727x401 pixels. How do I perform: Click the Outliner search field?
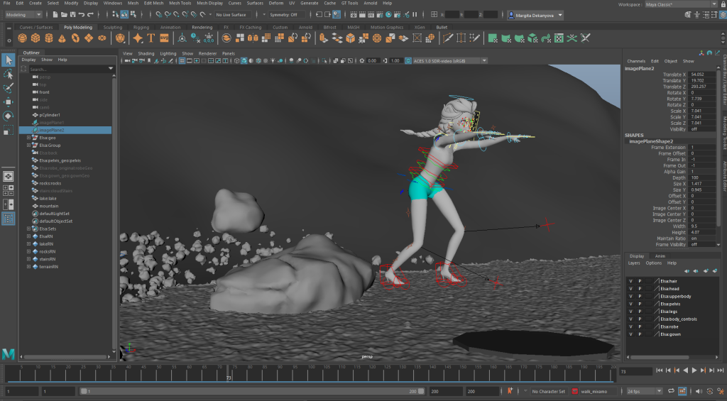coord(67,69)
